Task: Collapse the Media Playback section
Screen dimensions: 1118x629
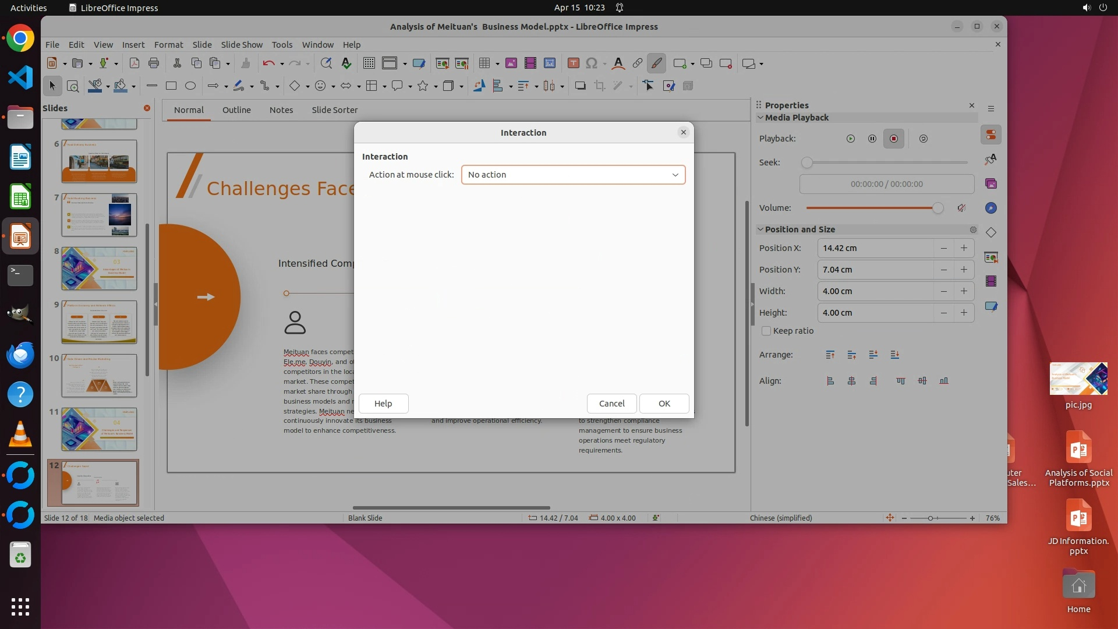Action: tap(760, 118)
